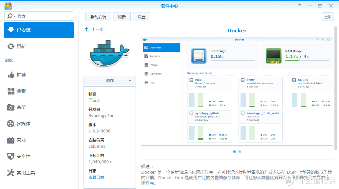Click the 浏览 section label in sidebar
Screen dimensions: 339x189
point(9,60)
